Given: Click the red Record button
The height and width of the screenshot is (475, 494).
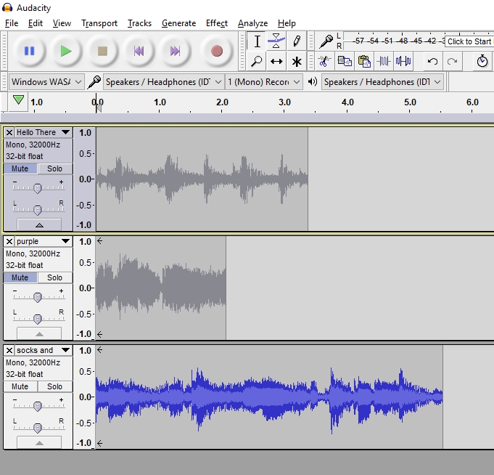Looking at the screenshot, I should point(217,51).
